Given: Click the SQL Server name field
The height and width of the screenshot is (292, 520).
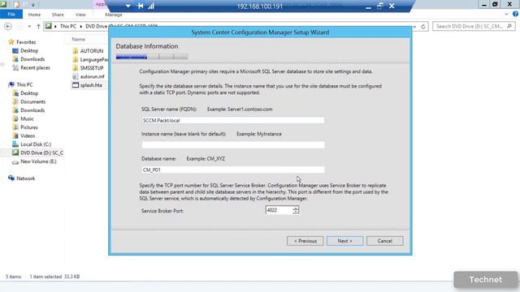Looking at the screenshot, I should pyautogui.click(x=233, y=120).
